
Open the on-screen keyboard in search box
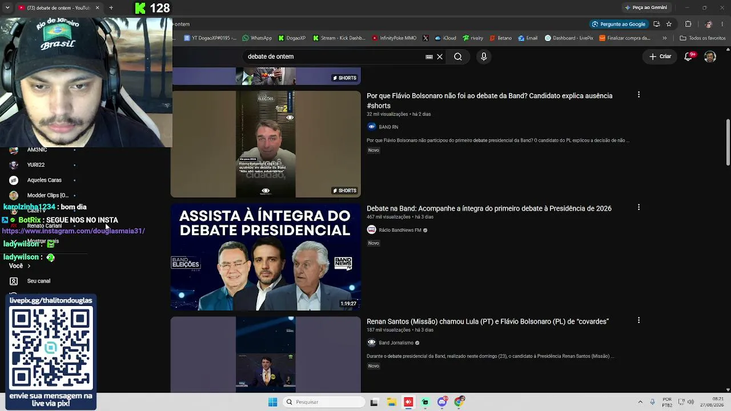(429, 57)
